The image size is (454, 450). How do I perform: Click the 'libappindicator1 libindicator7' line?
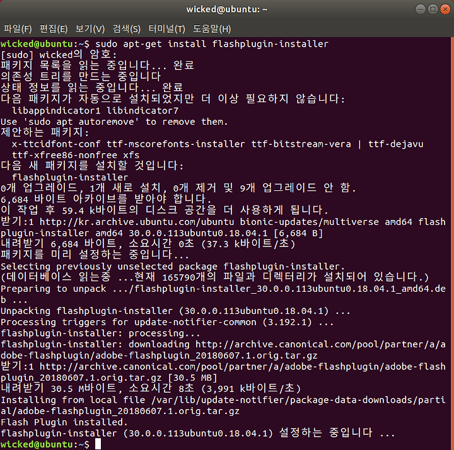[95, 110]
